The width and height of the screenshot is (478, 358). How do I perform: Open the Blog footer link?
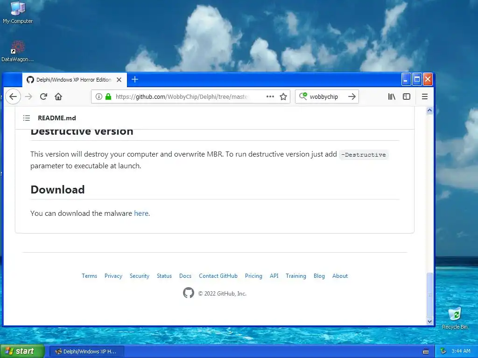319,276
